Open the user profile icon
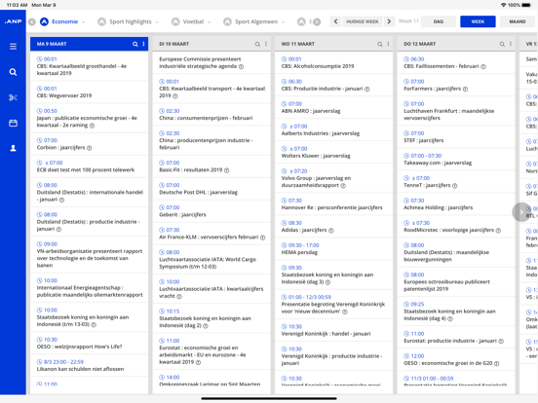The height and width of the screenshot is (403, 538). click(x=13, y=148)
